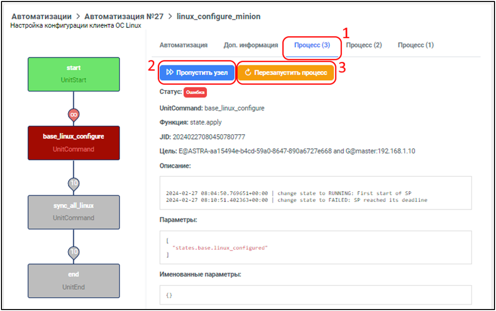Click the red Ошибка status badge
Viewport: 496px width, 311px height.
pos(195,92)
